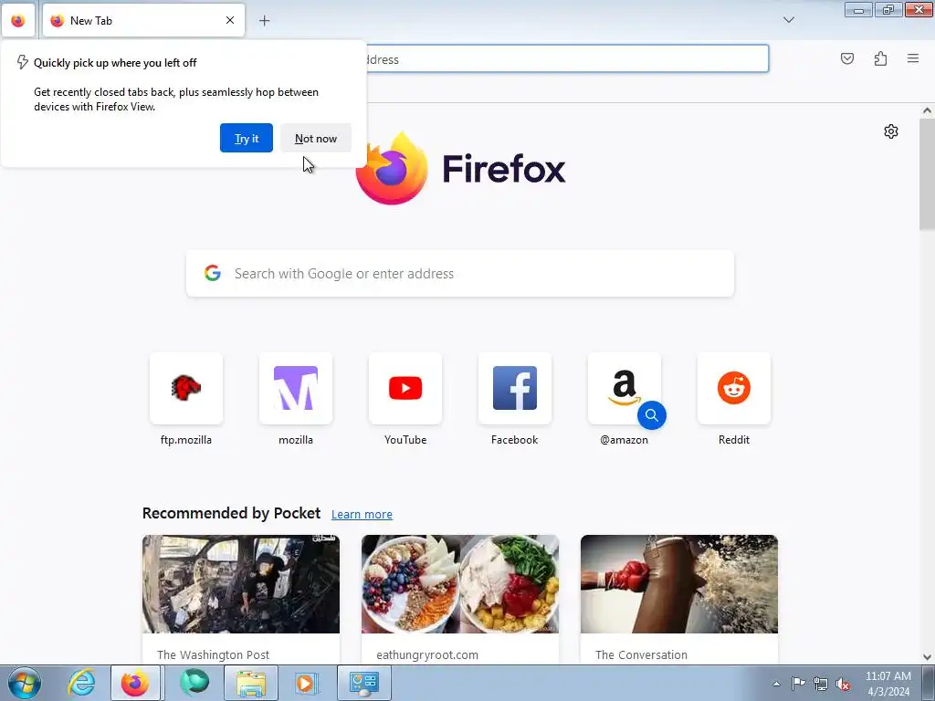Open new tab personalize gear icon
This screenshot has height=701, width=935.
click(x=891, y=131)
